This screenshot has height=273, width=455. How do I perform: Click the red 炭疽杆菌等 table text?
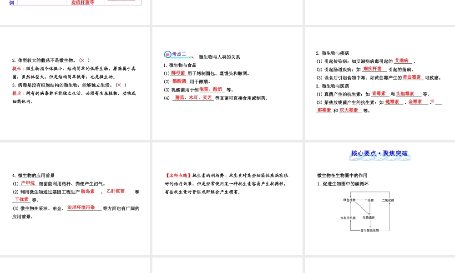[x=83, y=2]
